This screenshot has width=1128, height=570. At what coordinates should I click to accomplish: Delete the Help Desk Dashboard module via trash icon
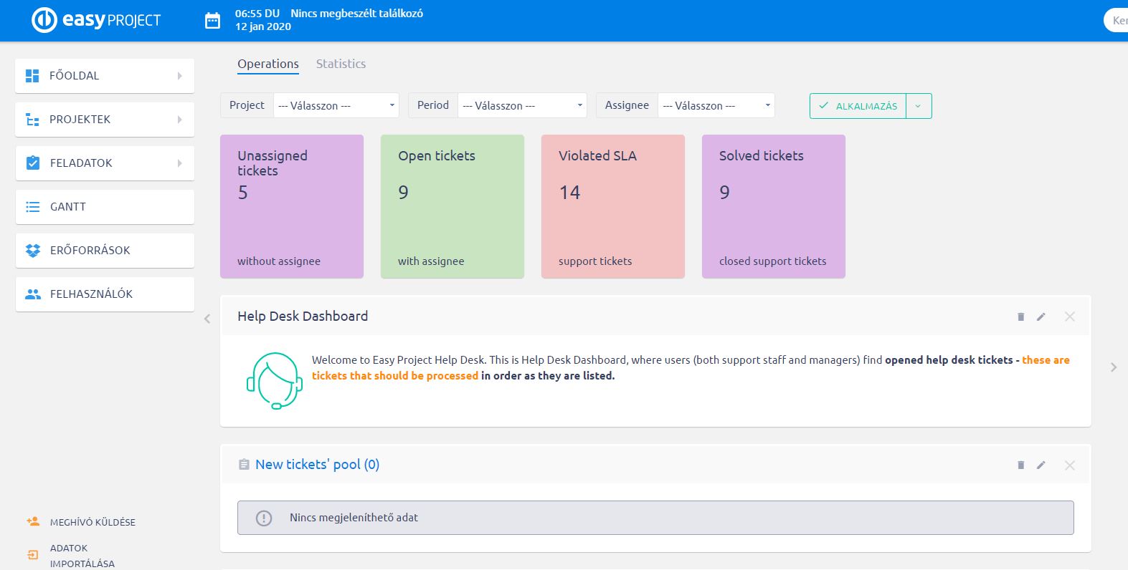(1020, 317)
